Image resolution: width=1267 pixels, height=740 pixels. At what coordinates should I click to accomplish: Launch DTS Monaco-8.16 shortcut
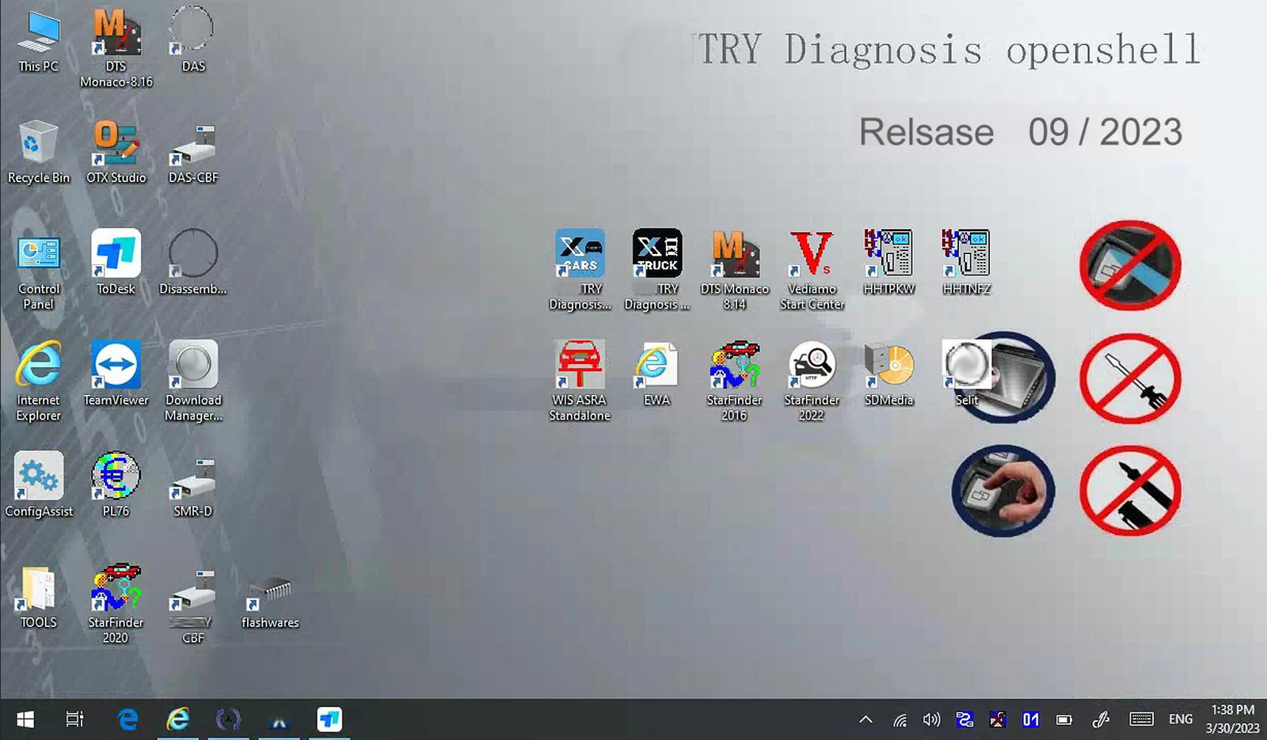(116, 47)
